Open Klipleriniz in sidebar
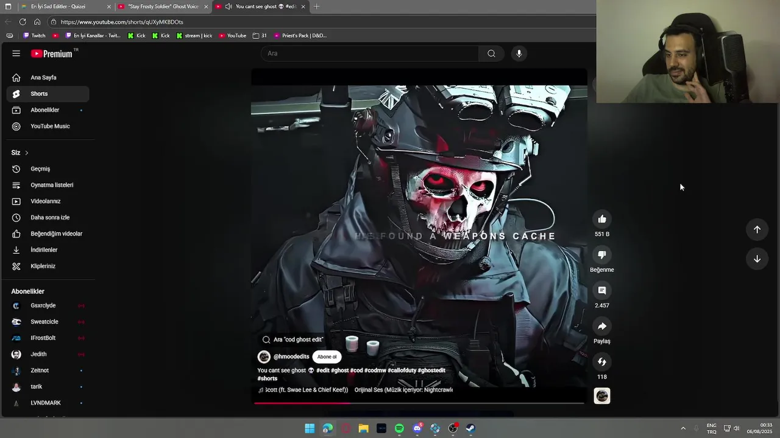Image resolution: width=780 pixels, height=438 pixels. pyautogui.click(x=48, y=266)
